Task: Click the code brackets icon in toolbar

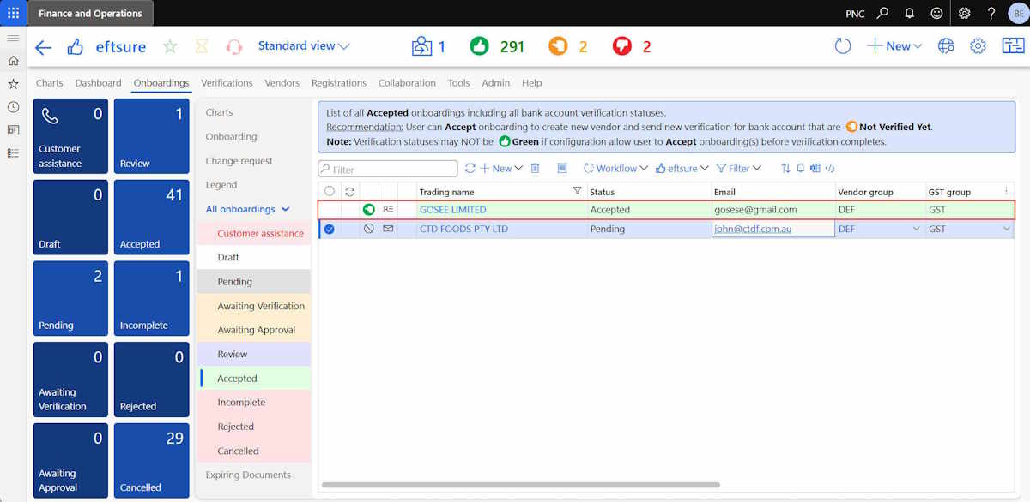Action: [830, 169]
